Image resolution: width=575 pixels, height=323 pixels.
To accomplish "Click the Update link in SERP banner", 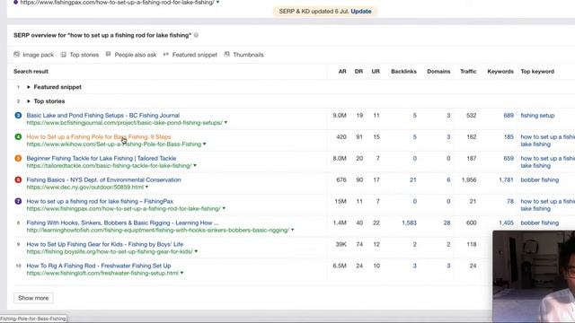I will pyautogui.click(x=361, y=12).
